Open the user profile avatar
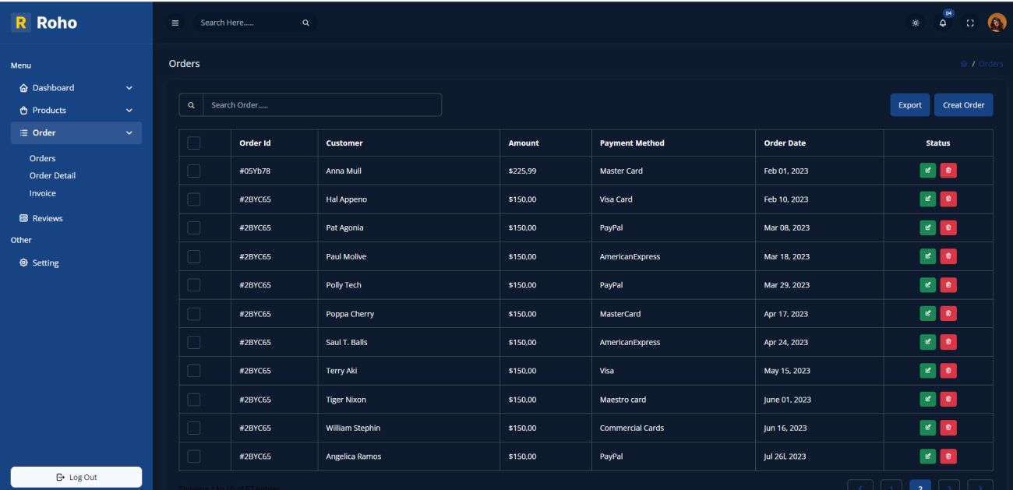 [995, 23]
